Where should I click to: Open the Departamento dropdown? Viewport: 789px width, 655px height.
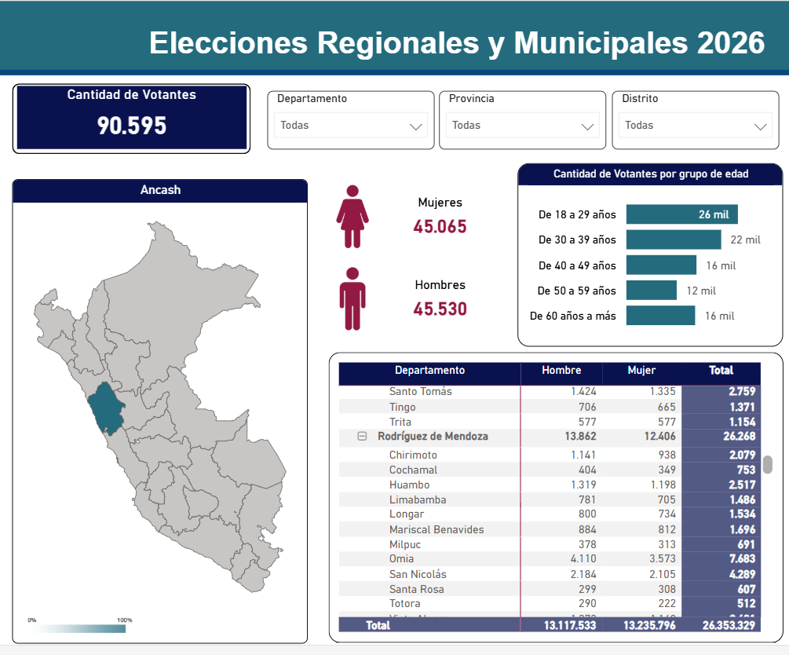(x=351, y=126)
